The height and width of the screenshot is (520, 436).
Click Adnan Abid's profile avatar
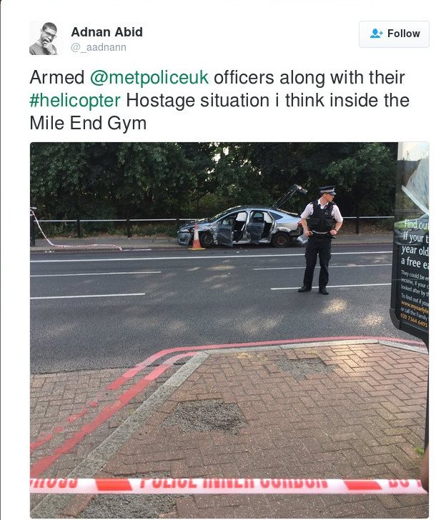coord(44,38)
